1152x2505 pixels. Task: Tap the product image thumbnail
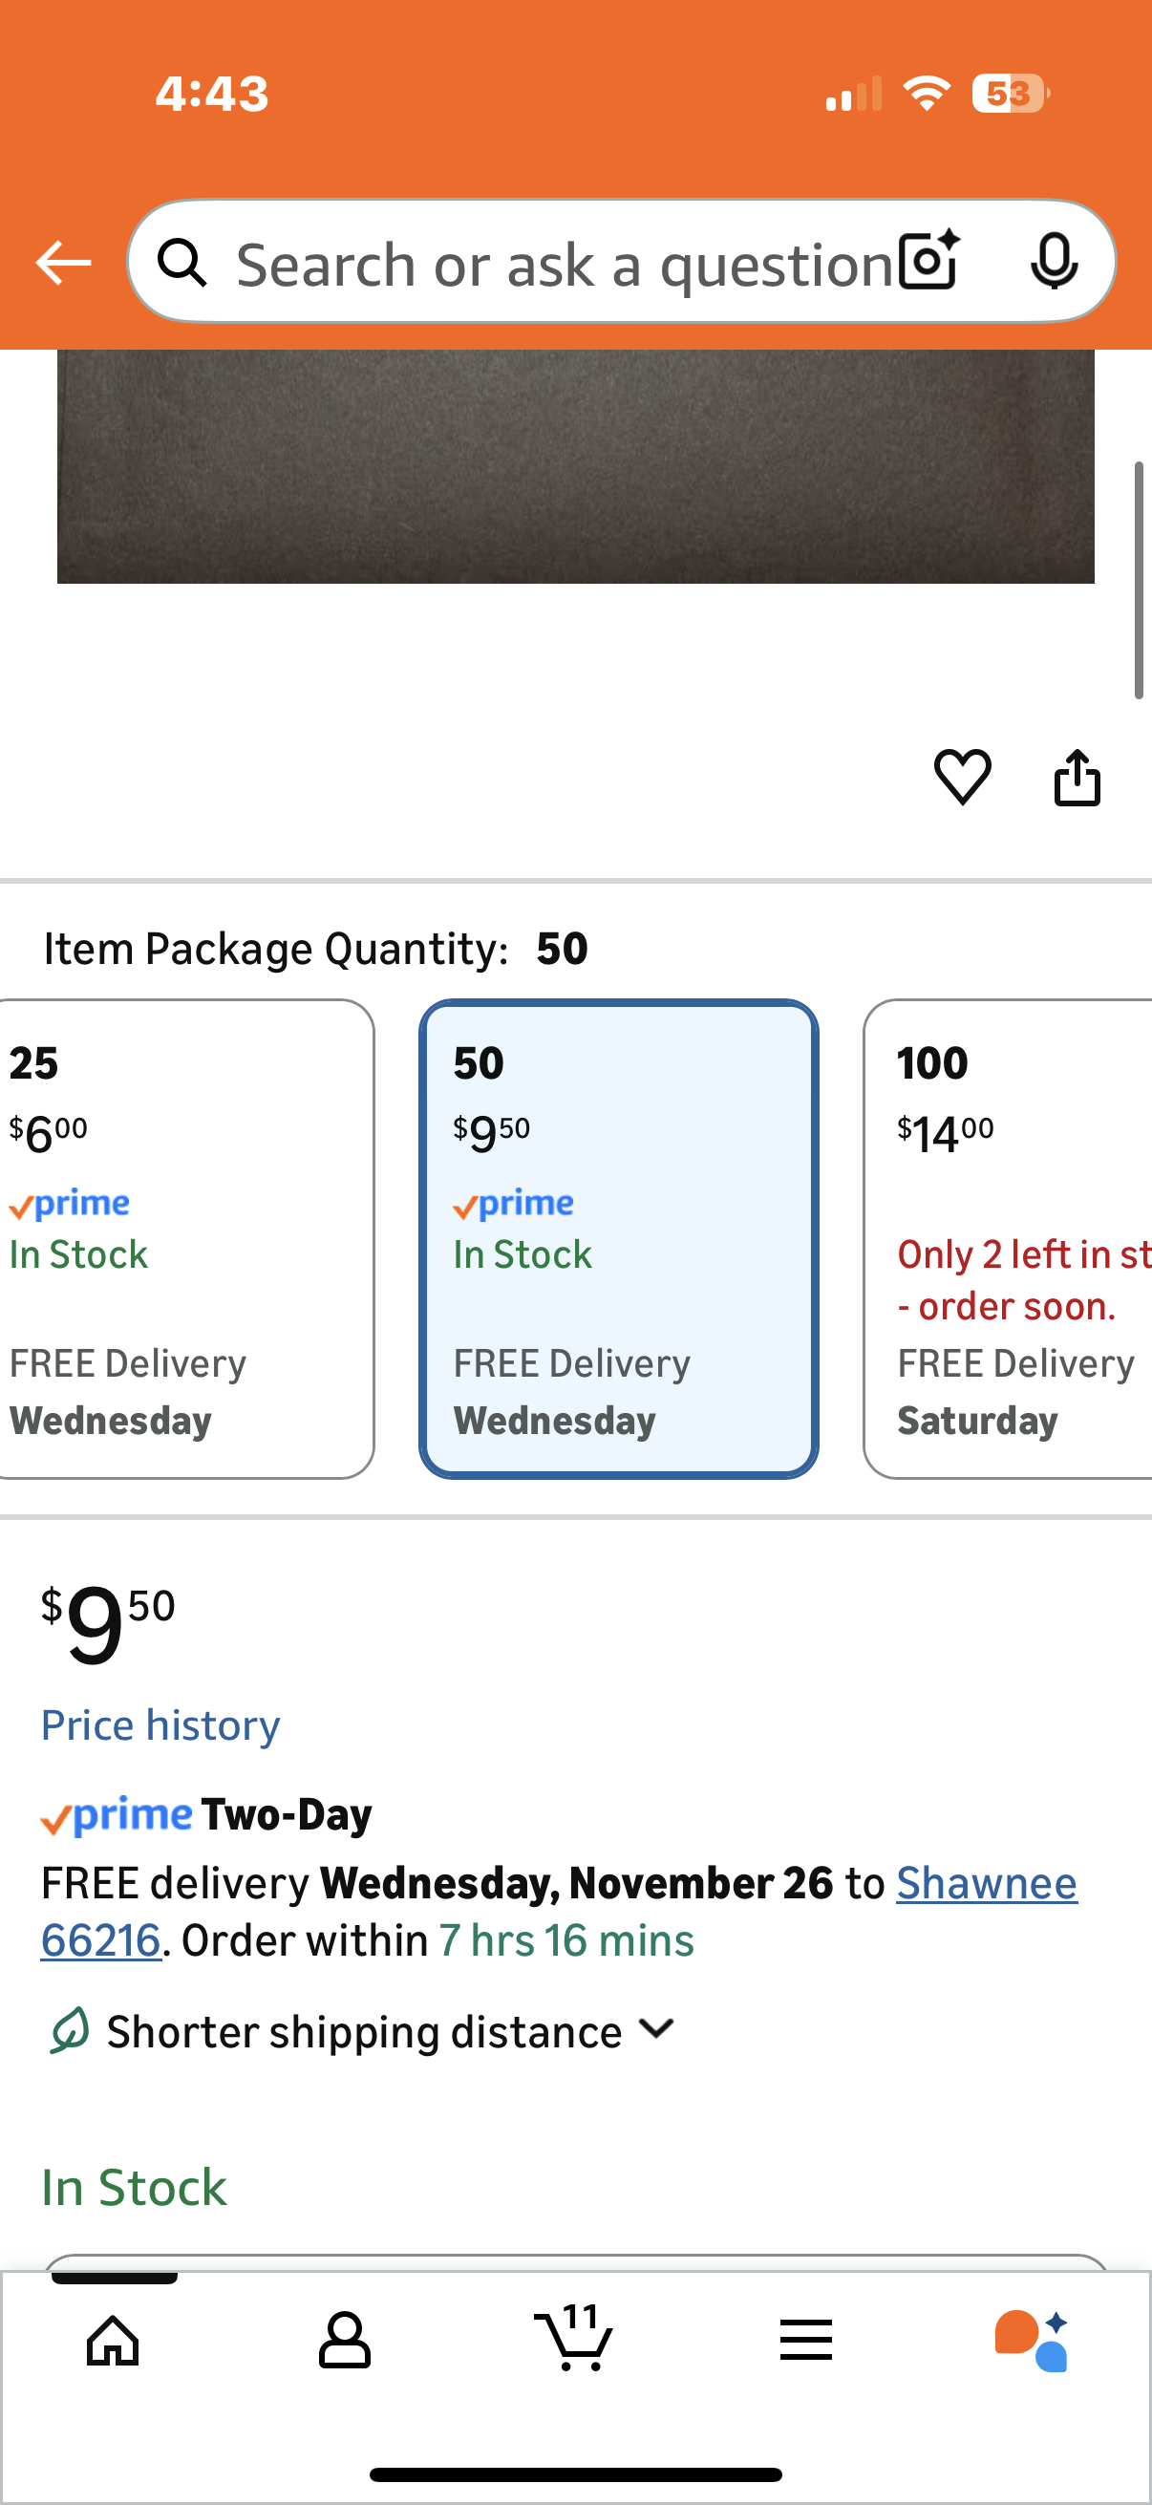575,467
